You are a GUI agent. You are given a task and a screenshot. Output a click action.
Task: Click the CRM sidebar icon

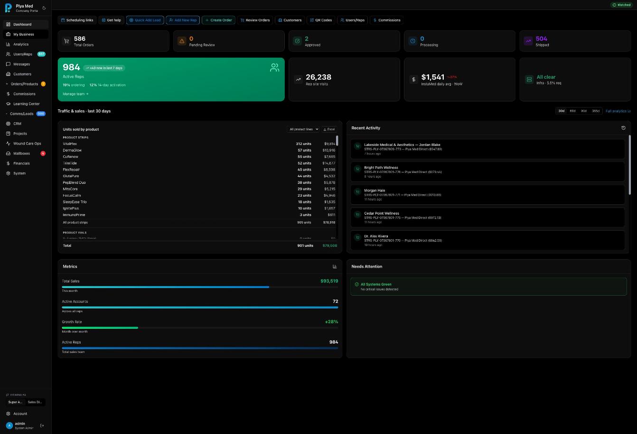coord(8,124)
